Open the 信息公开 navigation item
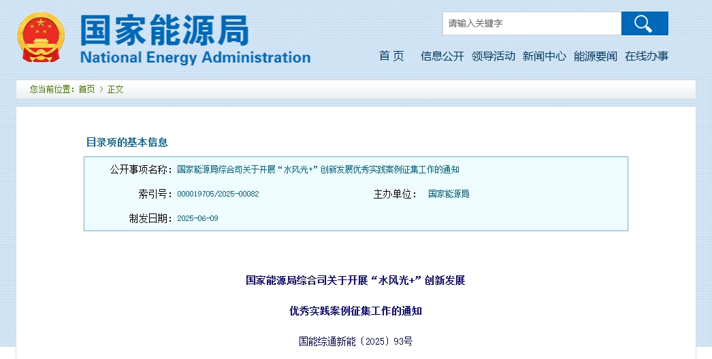The height and width of the screenshot is (359, 712). (x=442, y=56)
